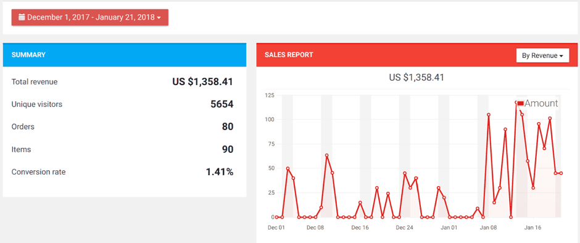The width and height of the screenshot is (580, 243).
Task: Open the date range picker button
Action: click(90, 17)
